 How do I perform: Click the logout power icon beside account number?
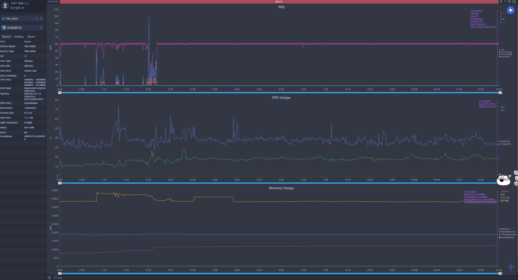[27, 4]
